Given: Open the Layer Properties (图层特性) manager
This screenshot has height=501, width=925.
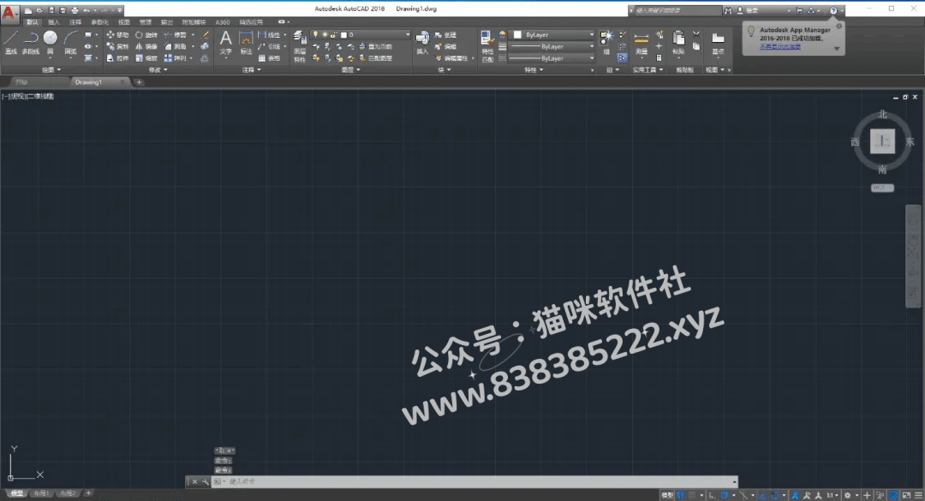Looking at the screenshot, I should click(x=300, y=46).
